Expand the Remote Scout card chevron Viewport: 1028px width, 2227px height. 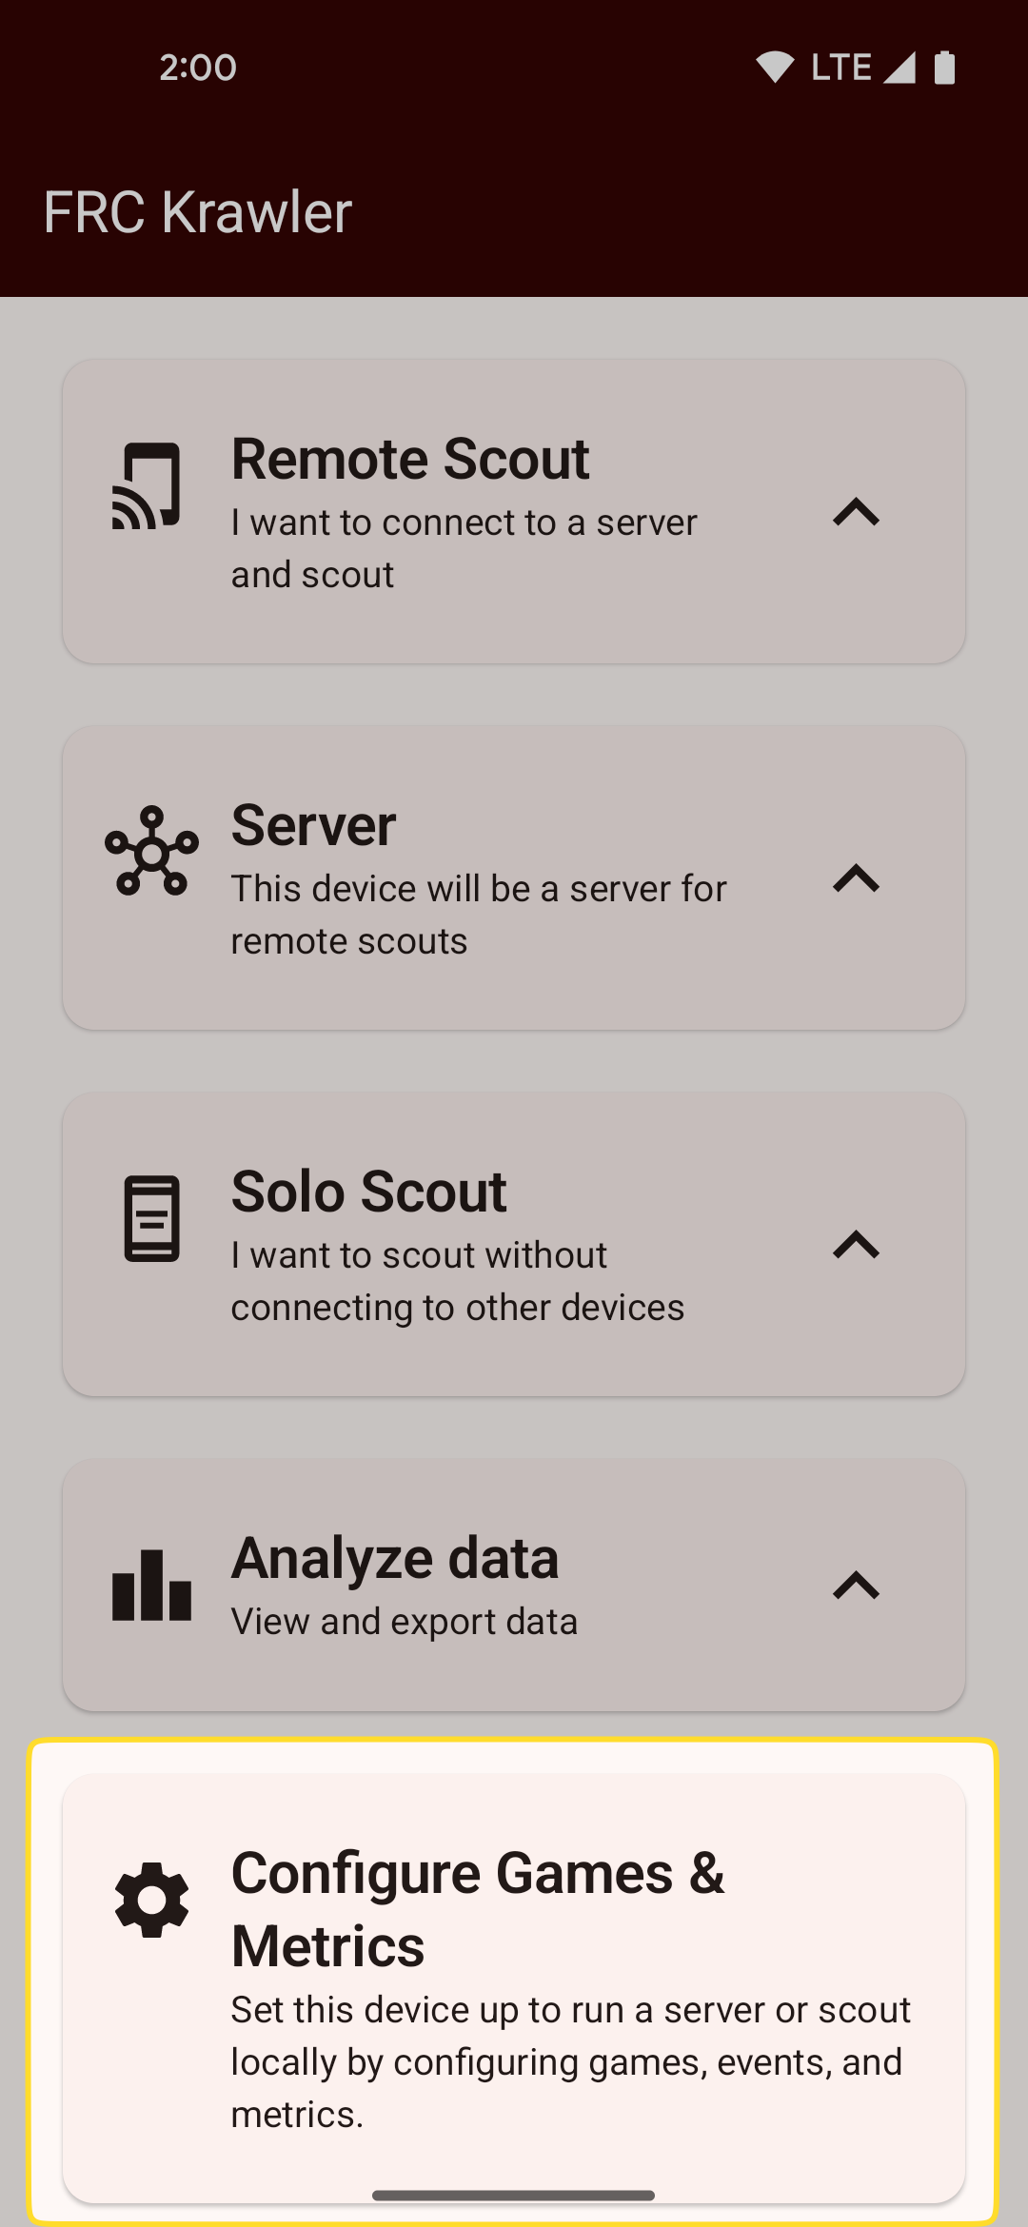856,512
